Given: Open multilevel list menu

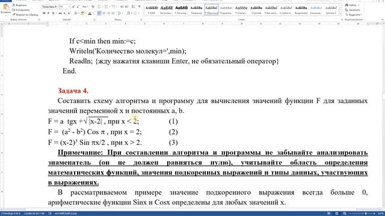Looking at the screenshot, I should tap(114, 7).
